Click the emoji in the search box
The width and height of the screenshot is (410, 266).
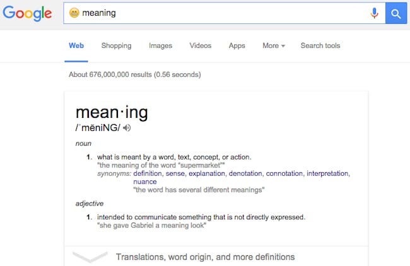(x=74, y=13)
